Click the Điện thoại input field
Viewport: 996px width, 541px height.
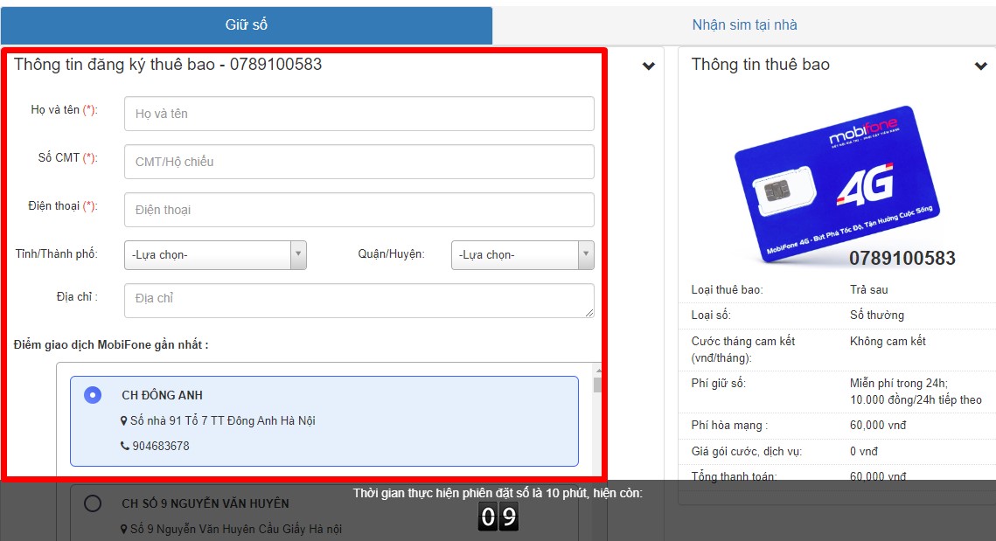(359, 210)
